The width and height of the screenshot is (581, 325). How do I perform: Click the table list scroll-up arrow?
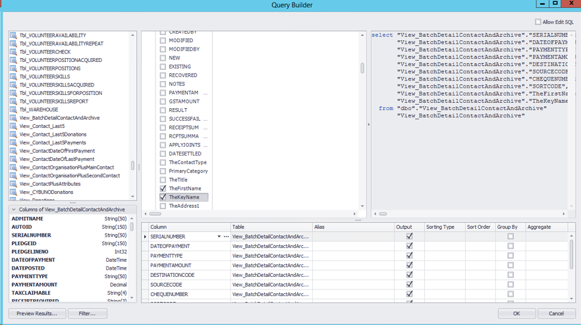(132, 35)
